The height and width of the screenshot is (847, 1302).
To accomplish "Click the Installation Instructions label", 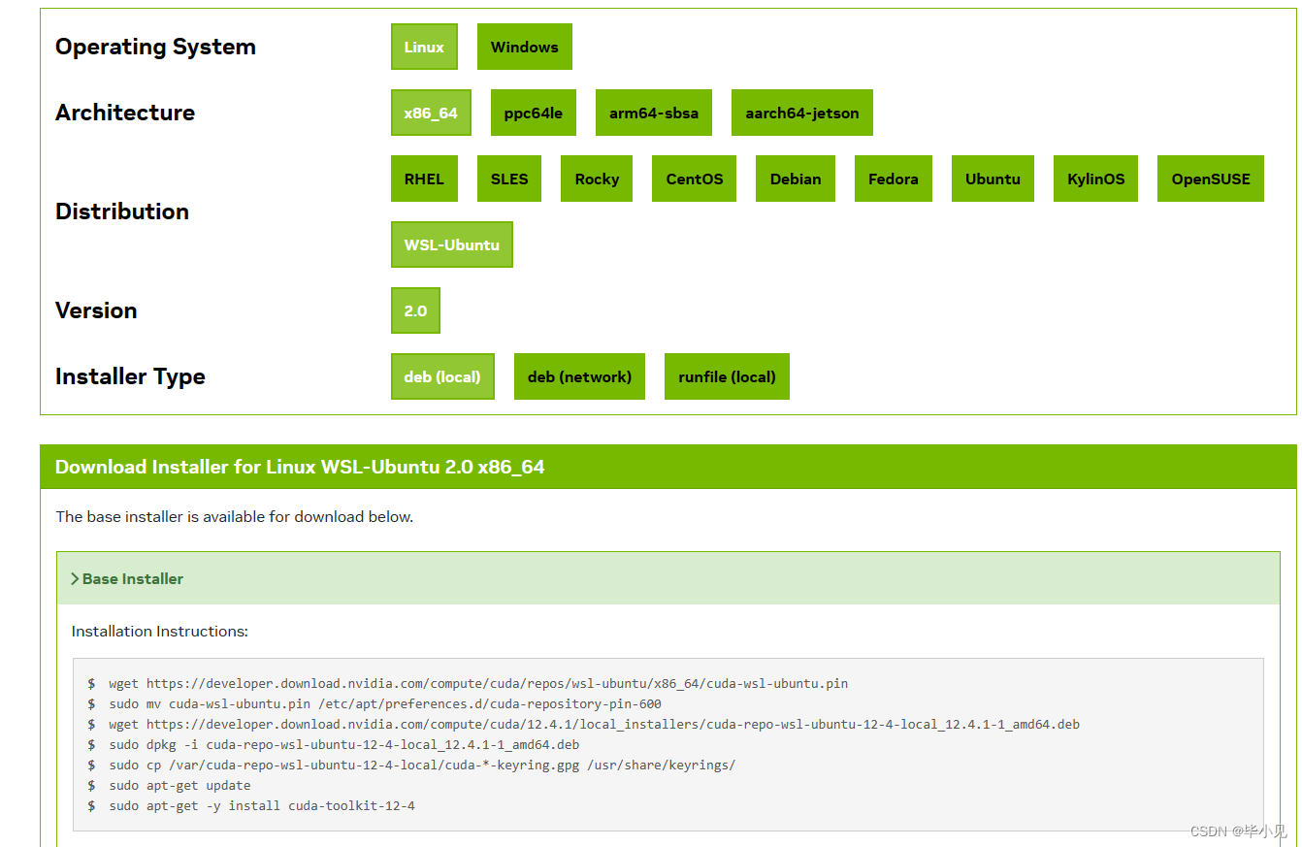I will click(160, 631).
